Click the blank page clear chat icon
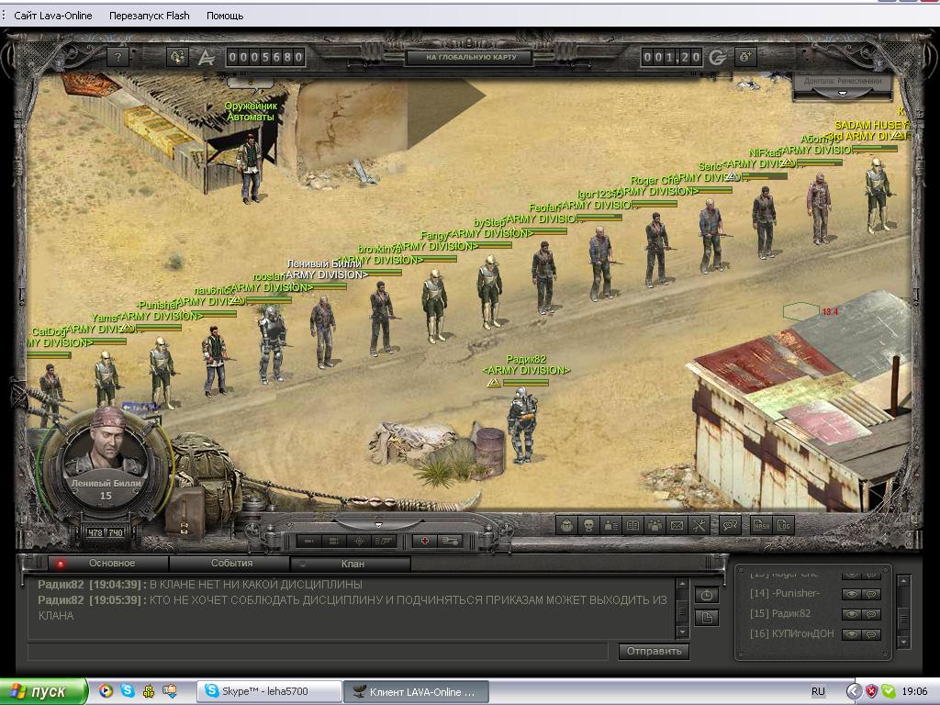 tap(707, 618)
